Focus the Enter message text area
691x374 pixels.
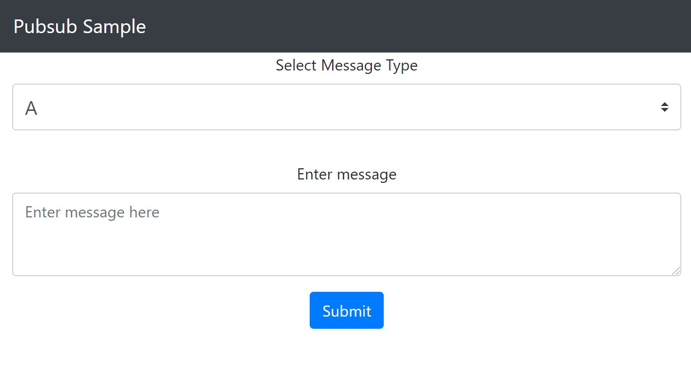[346, 234]
